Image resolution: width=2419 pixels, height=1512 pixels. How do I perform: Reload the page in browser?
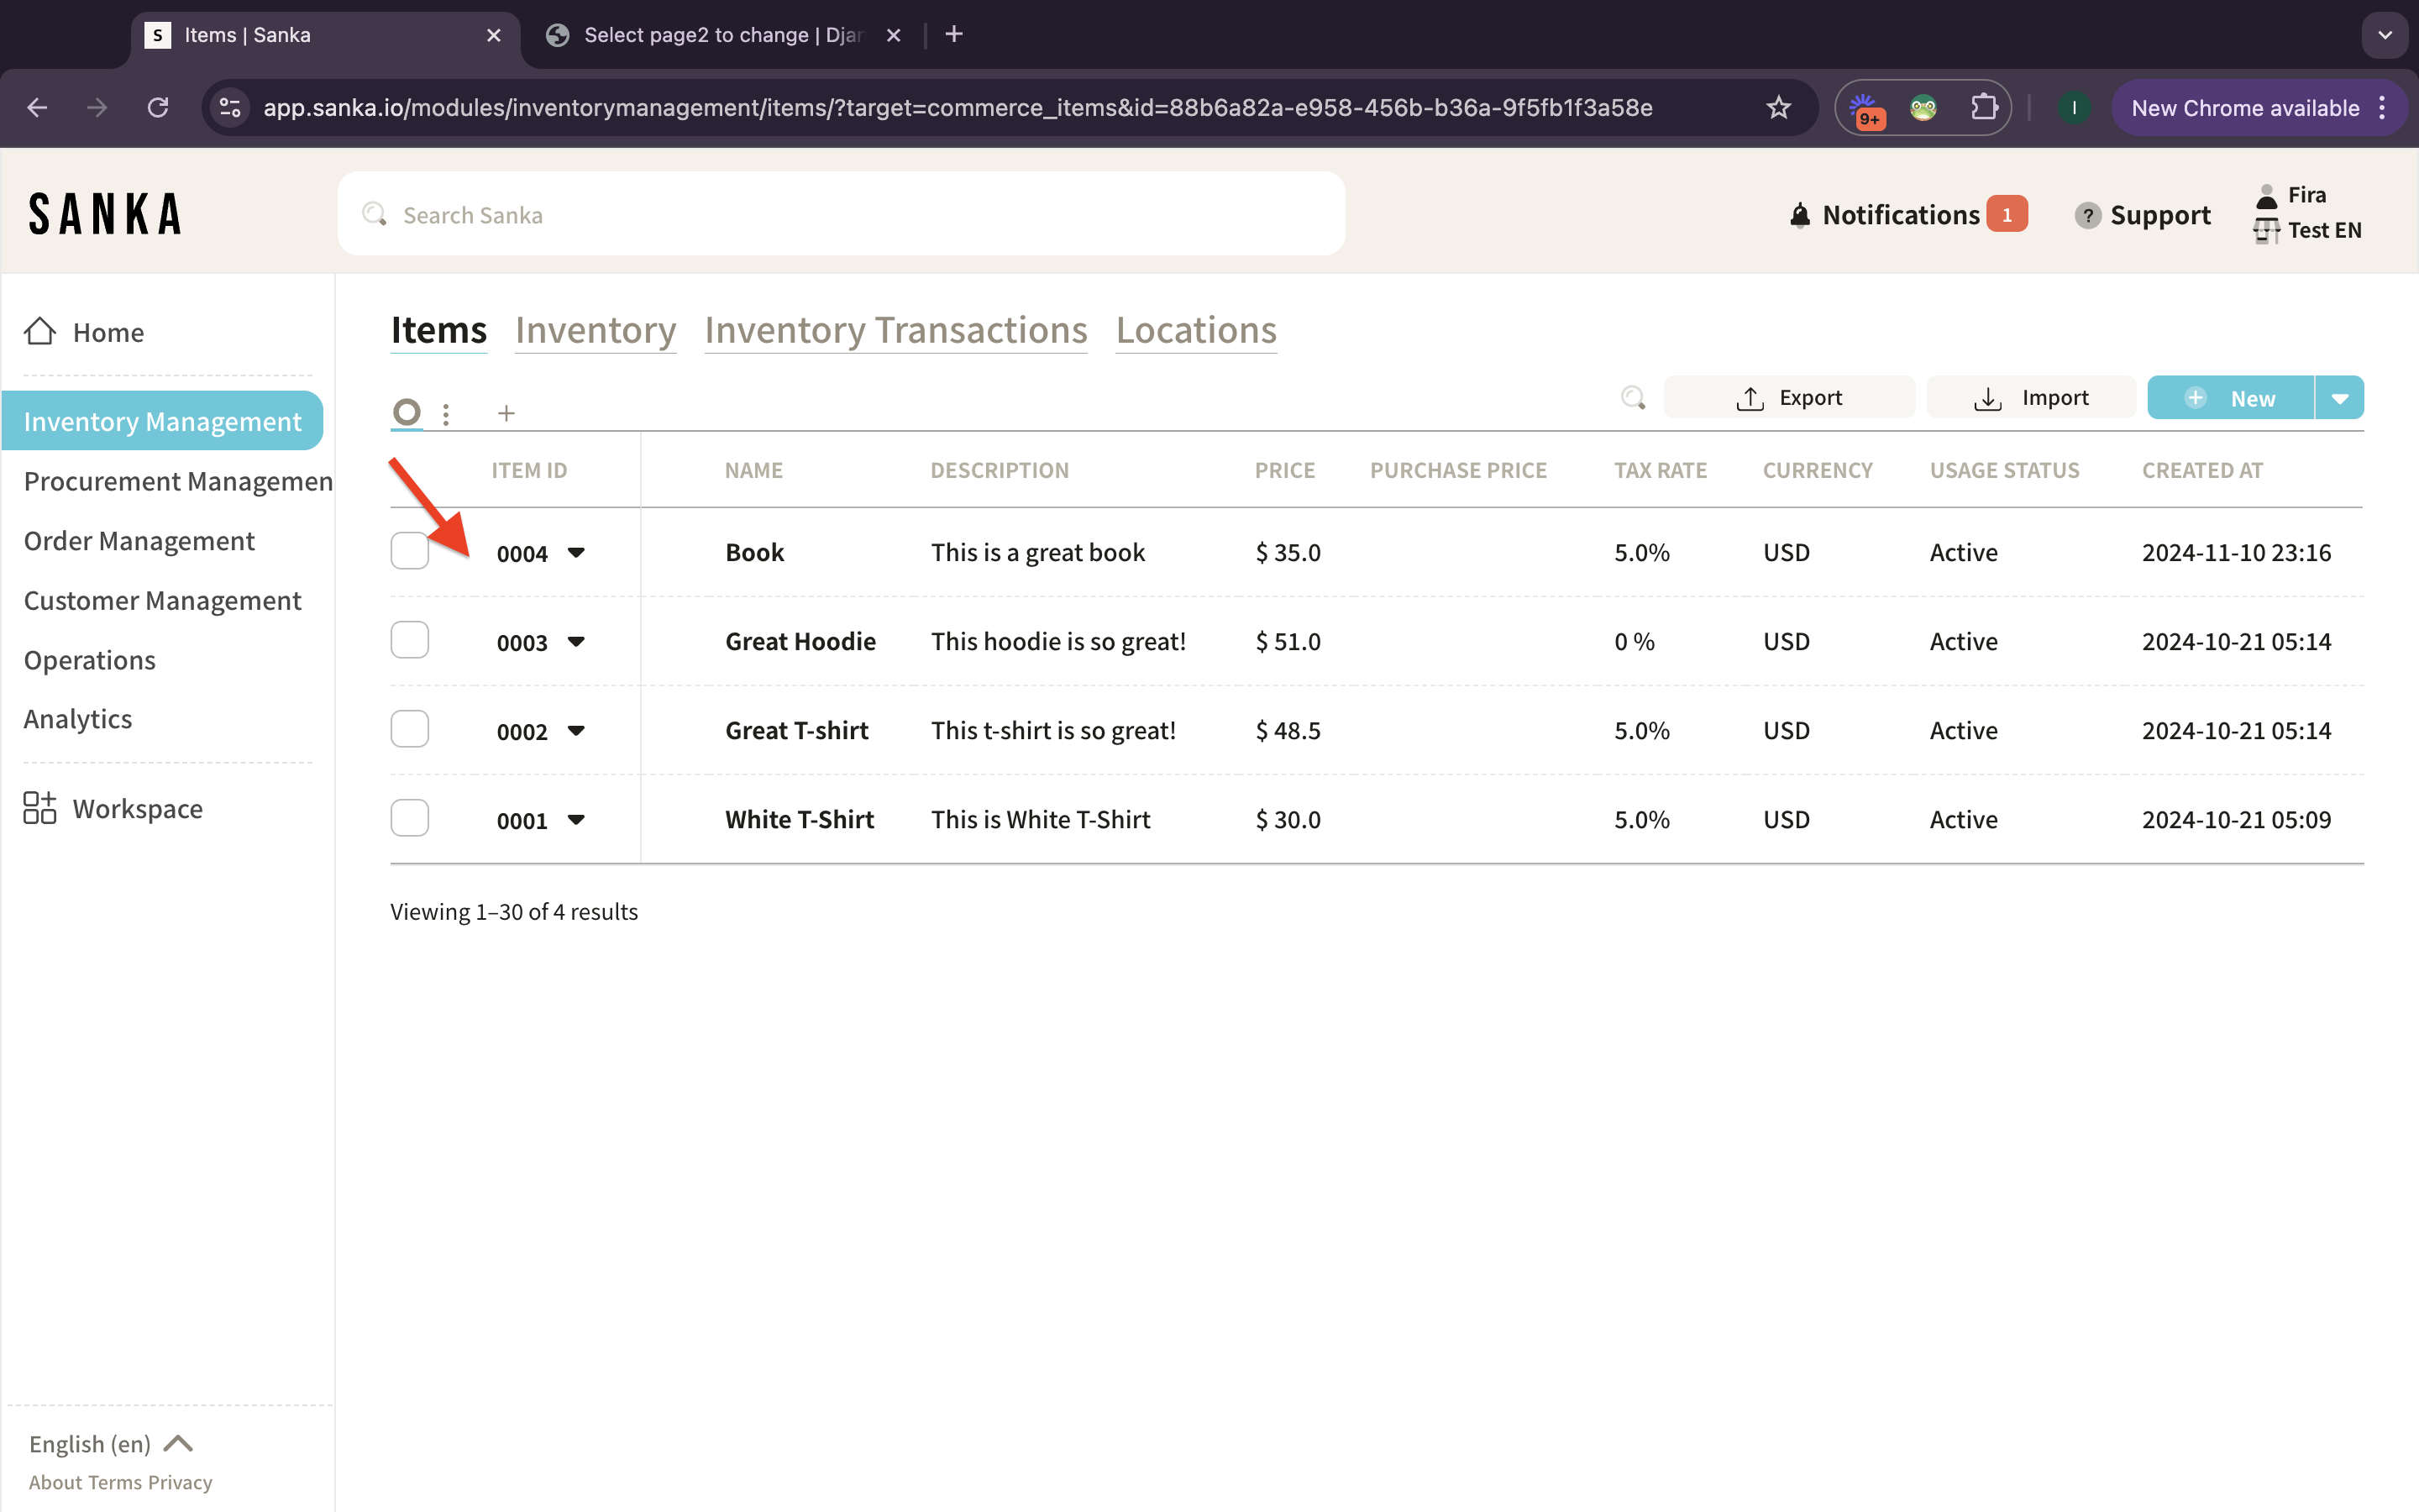coord(158,108)
